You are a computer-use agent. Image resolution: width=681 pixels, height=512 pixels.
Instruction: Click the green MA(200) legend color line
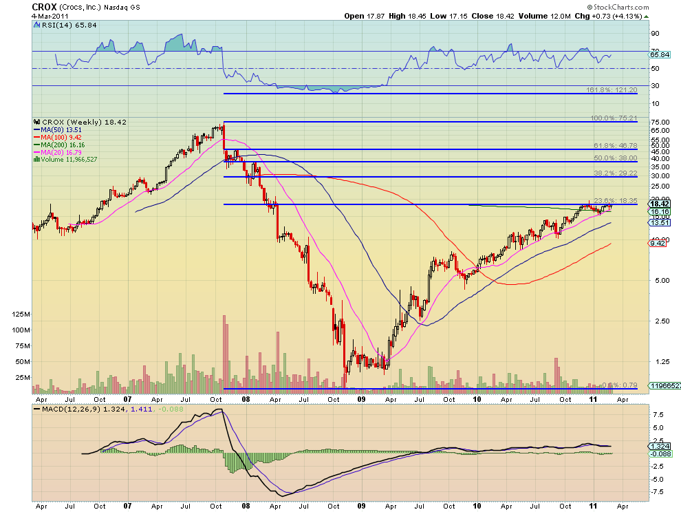pyautogui.click(x=37, y=145)
